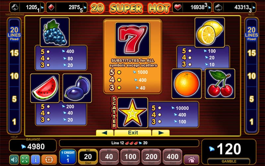Go to previous paytable page arrow
Image resolution: width=265 pixels, height=166 pixels.
(x=105, y=132)
